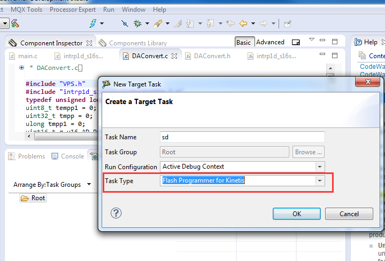Screen dimensions: 385x261
Task: Open the Help menu in menu bar
Action: 159,10
